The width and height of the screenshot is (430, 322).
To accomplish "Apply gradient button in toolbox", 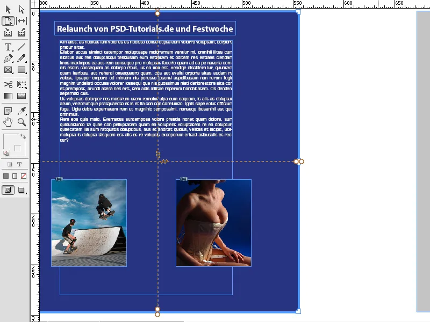I will pyautogui.click(x=15, y=176).
